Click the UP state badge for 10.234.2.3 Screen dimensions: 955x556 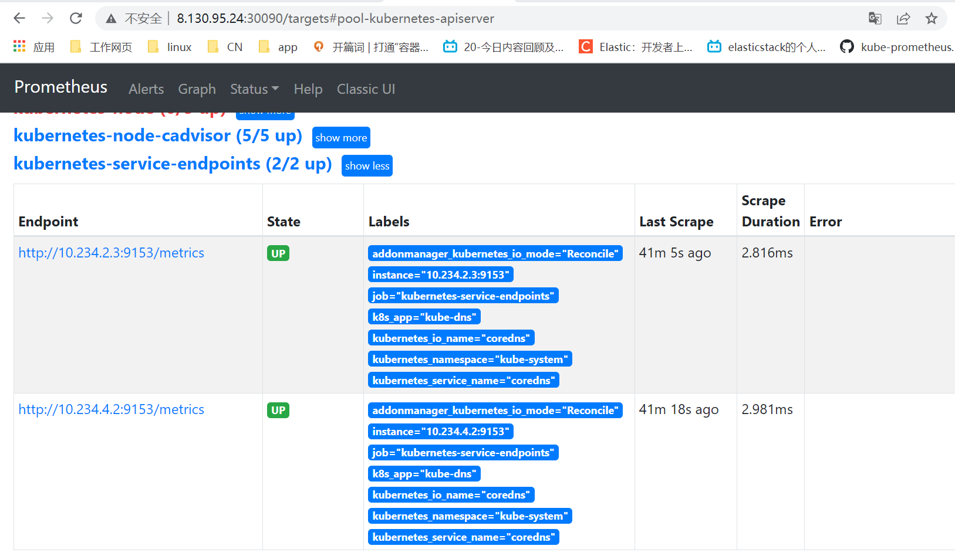point(278,253)
